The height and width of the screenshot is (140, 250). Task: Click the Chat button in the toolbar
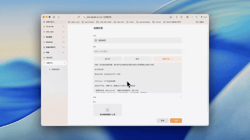(204, 17)
